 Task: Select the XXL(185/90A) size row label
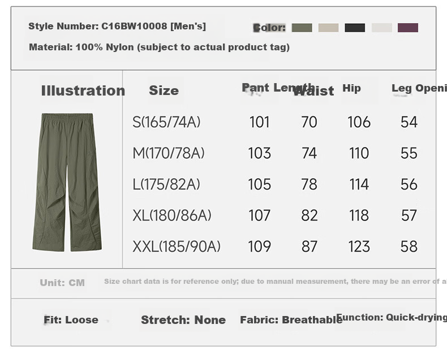point(177,246)
